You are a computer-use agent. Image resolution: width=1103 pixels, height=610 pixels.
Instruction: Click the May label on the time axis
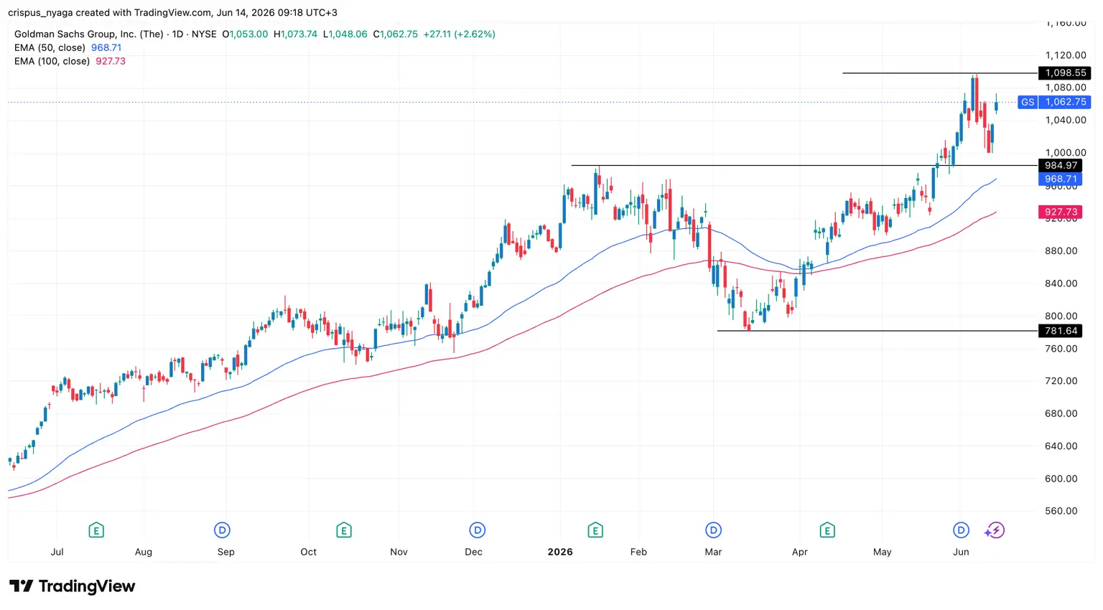tap(882, 552)
